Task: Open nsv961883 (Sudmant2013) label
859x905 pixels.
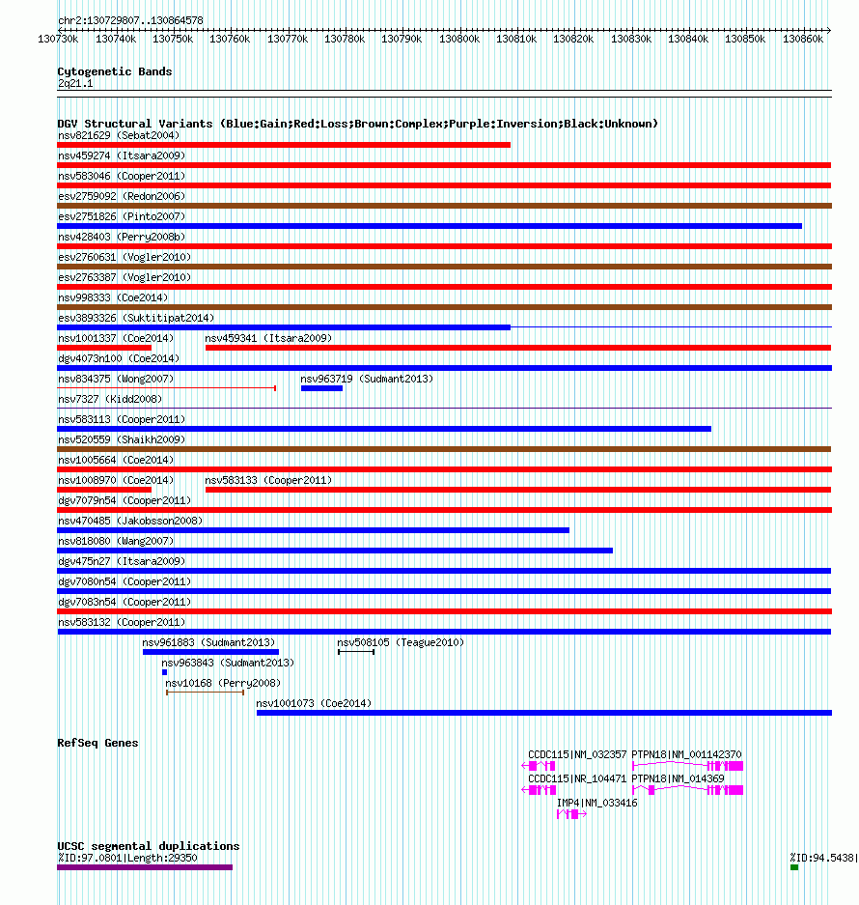Action: tap(208, 642)
